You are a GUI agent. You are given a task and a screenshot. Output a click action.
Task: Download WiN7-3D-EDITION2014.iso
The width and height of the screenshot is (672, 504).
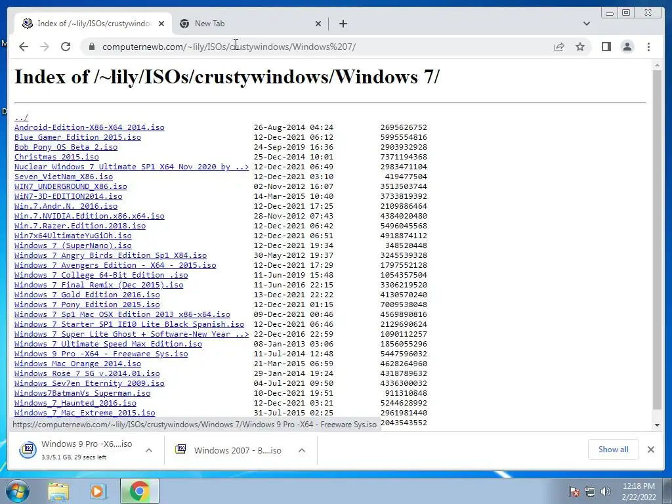(68, 196)
